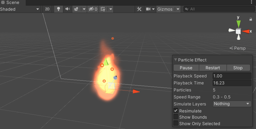The image size is (256, 129).
Task: Click the bottom grey cone of orientation gizmo
Action: pyautogui.click(x=239, y=37)
